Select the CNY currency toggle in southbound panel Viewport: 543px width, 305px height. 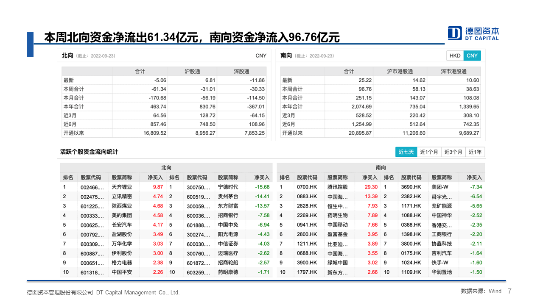pos(472,55)
